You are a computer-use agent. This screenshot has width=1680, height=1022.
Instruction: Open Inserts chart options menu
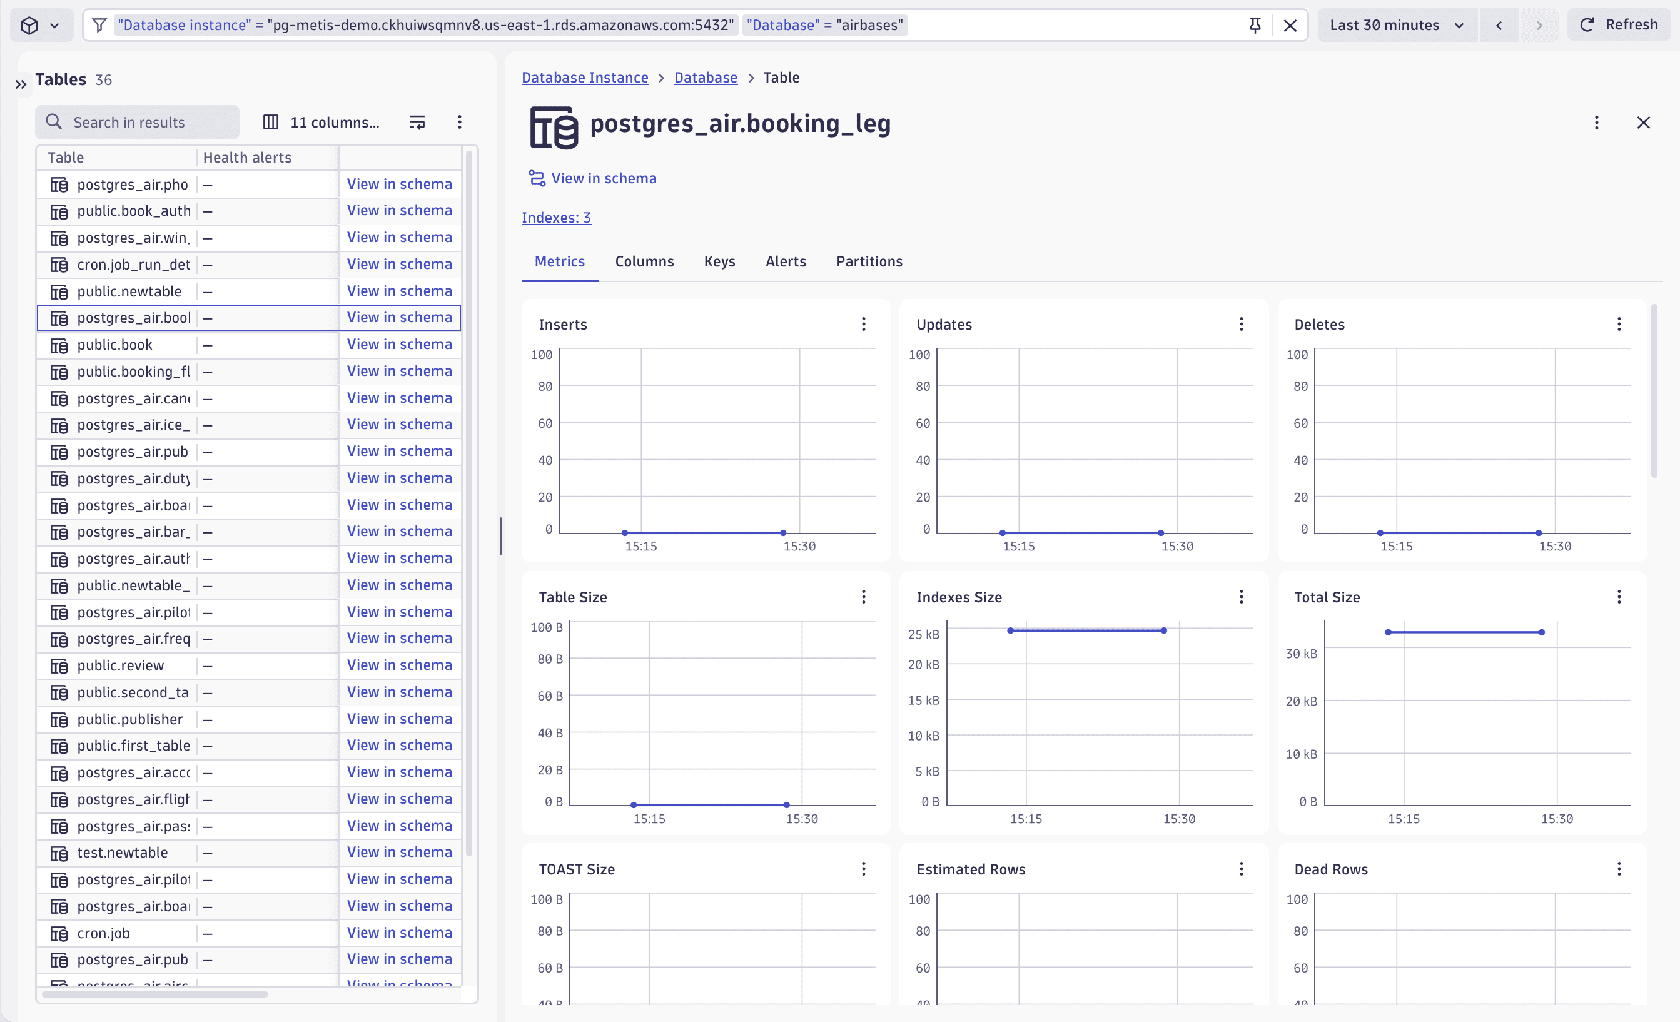[863, 324]
